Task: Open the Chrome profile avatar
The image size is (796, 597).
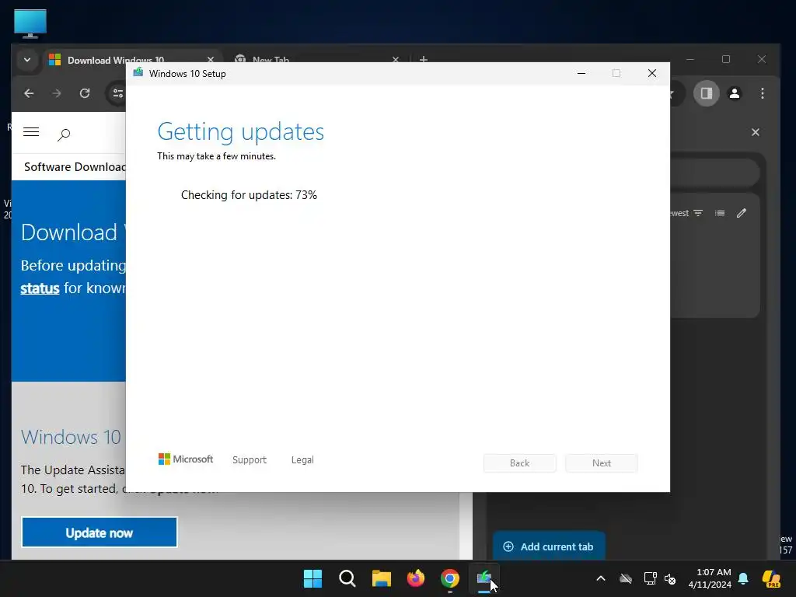Action: click(x=734, y=93)
